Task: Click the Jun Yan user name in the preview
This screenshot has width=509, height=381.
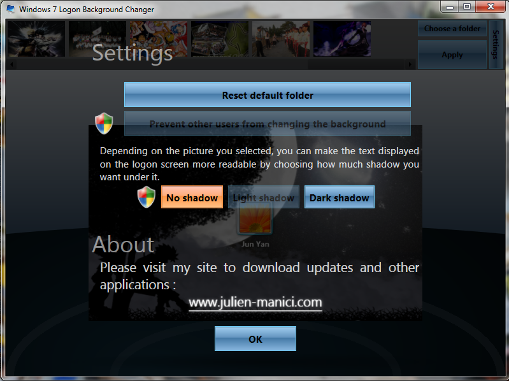Action: (x=255, y=244)
